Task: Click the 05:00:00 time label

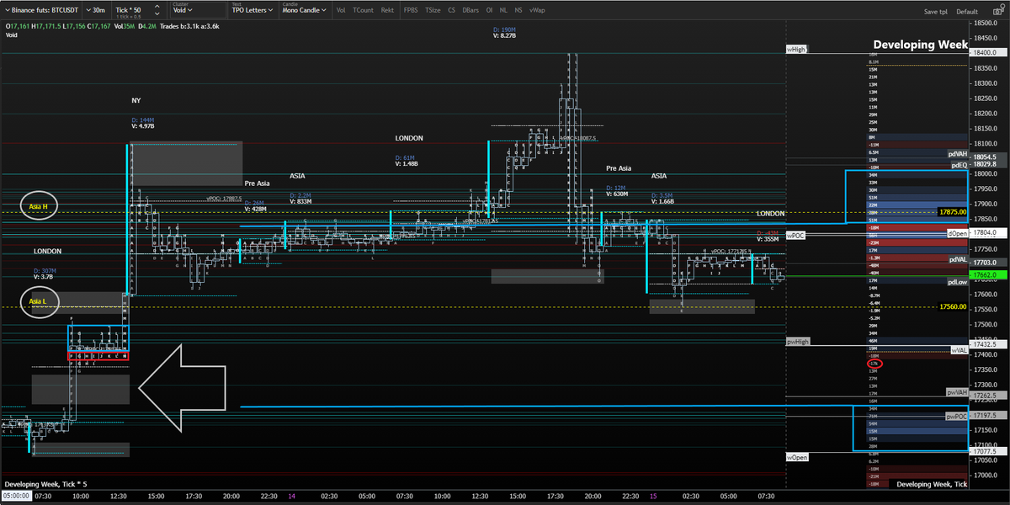Action: [16, 496]
